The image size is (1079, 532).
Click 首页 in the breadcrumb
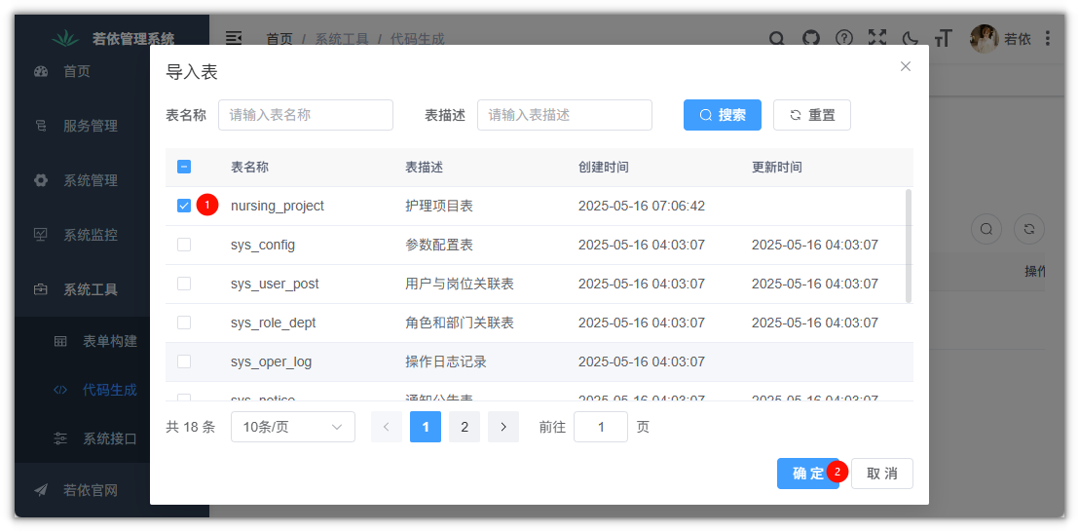(279, 39)
